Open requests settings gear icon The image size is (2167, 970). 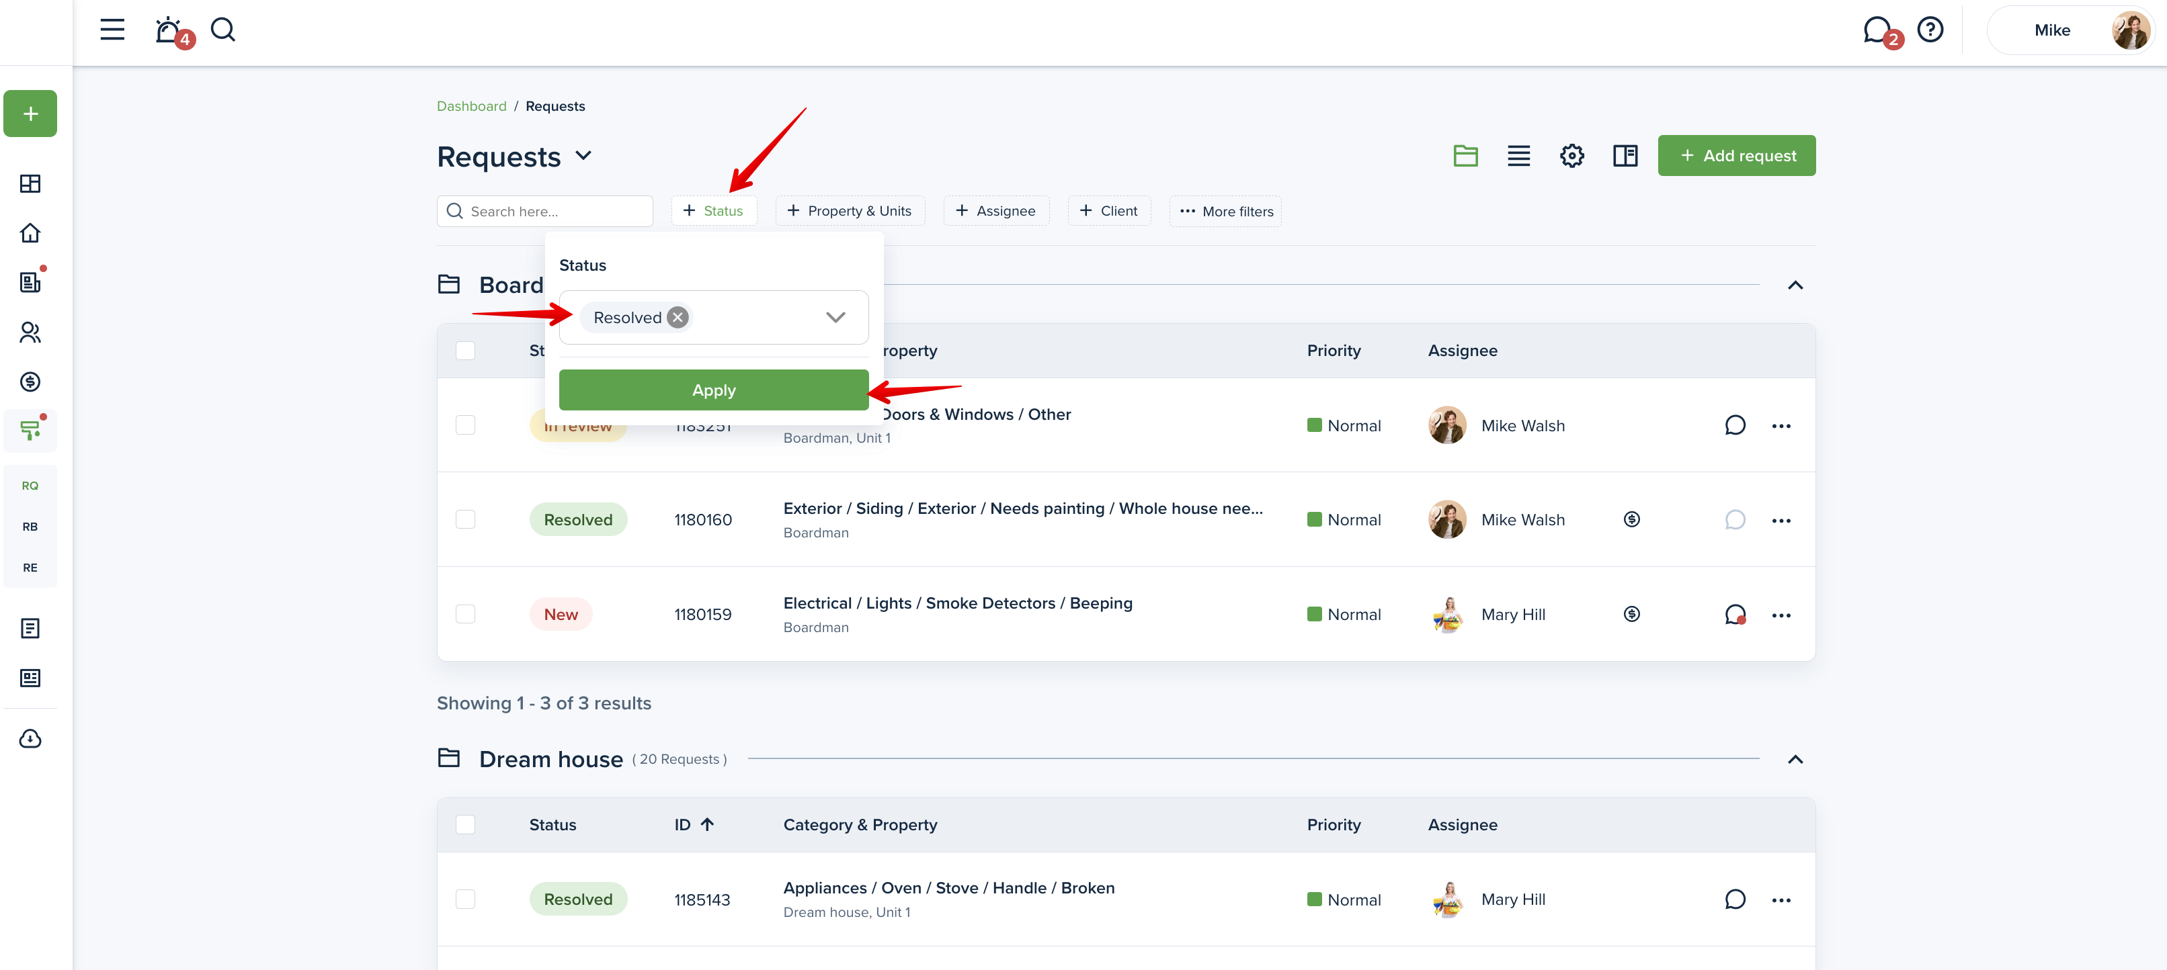1571,155
